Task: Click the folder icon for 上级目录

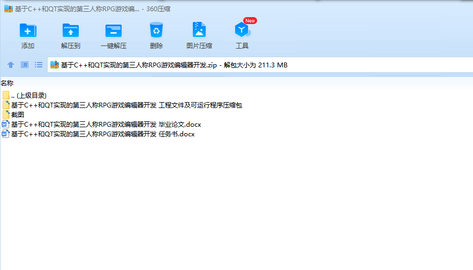Action: [x=6, y=95]
